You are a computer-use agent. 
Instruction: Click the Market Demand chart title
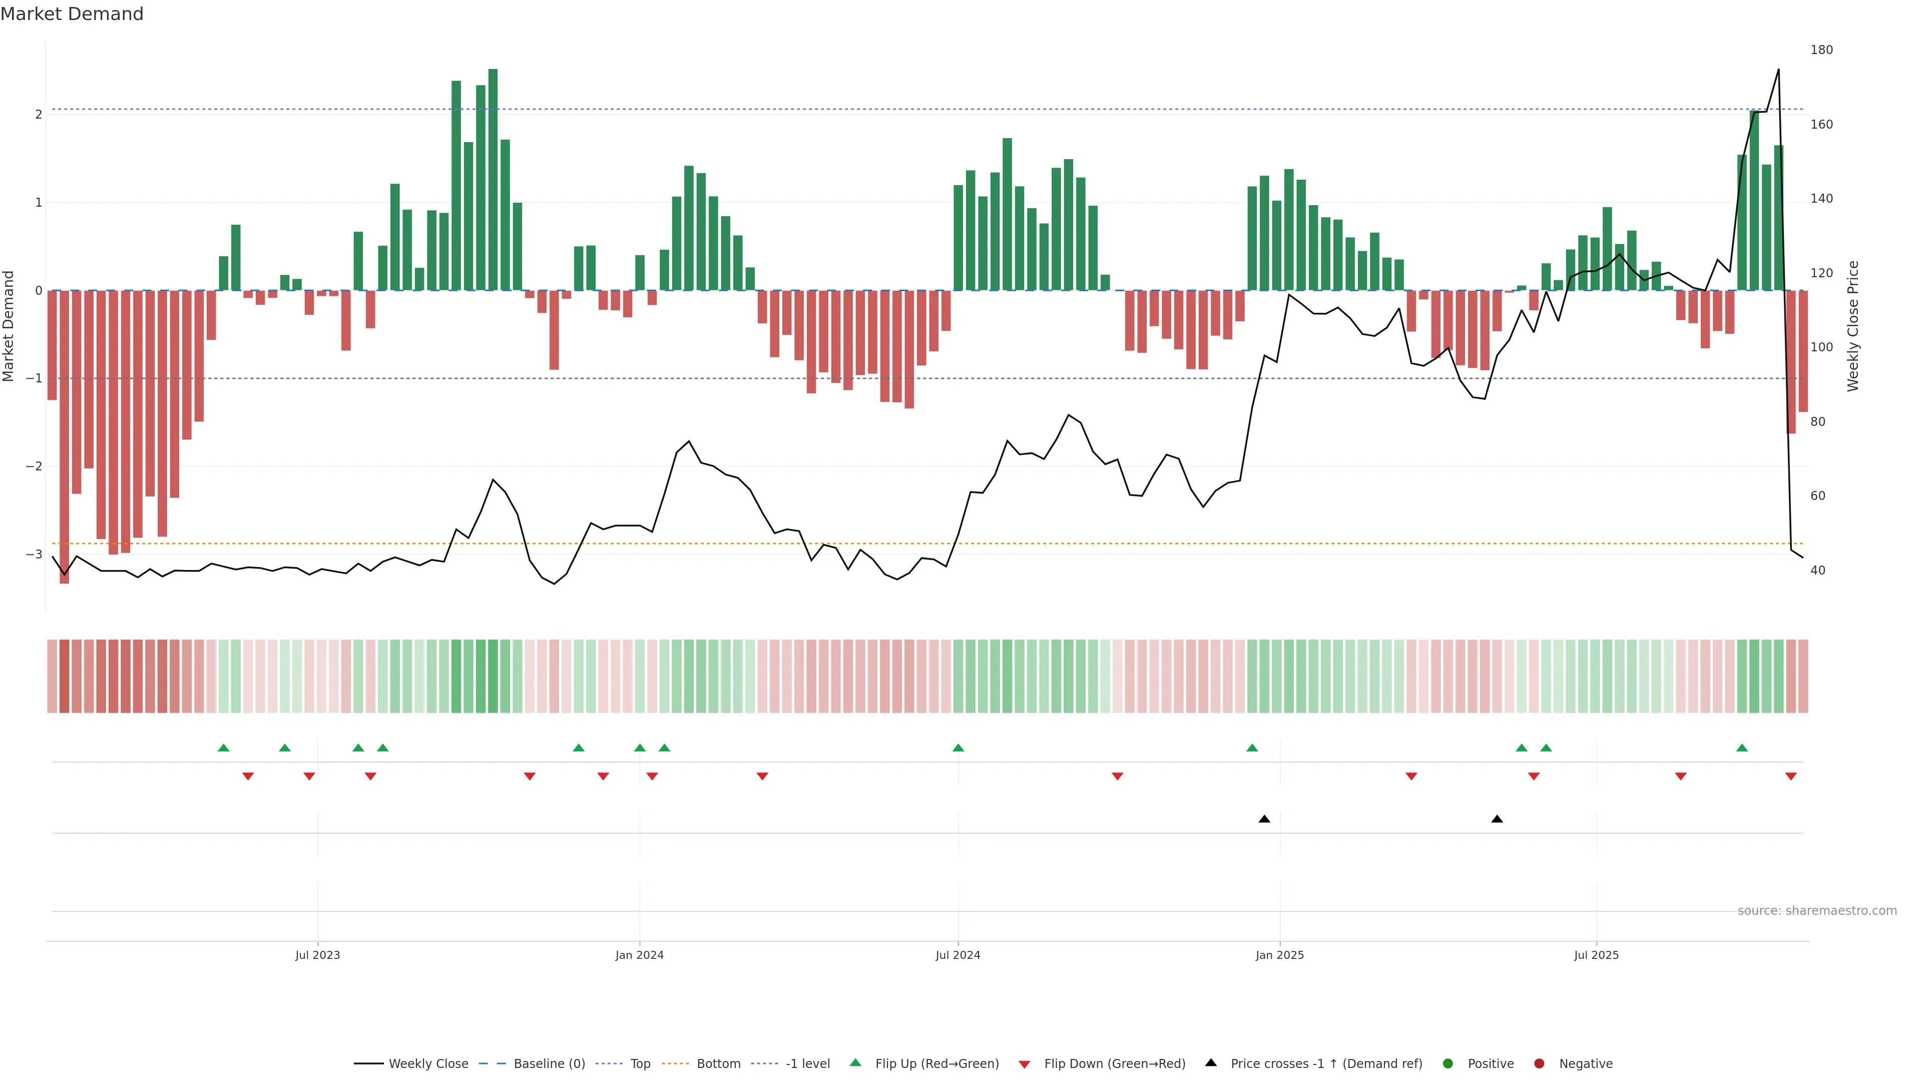[72, 14]
